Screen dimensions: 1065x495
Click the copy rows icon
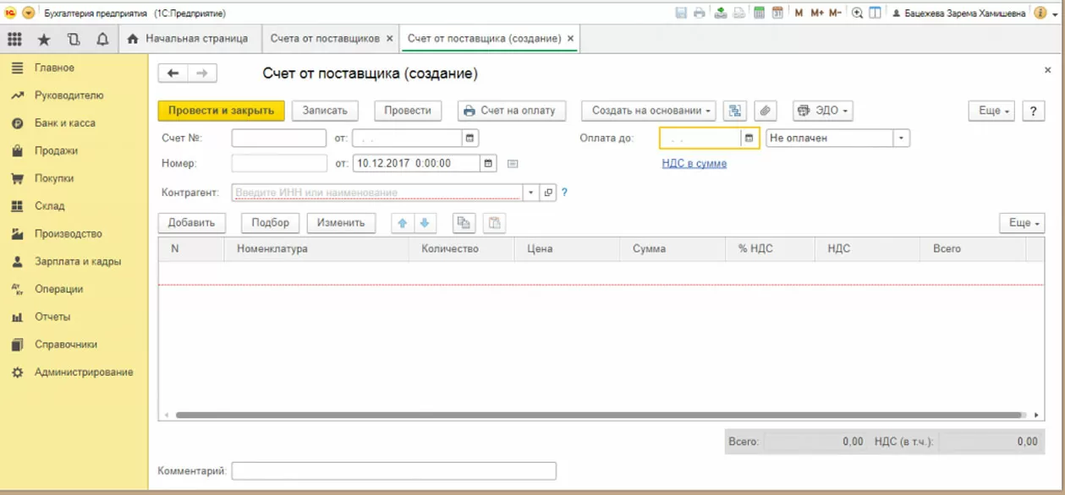click(x=464, y=223)
